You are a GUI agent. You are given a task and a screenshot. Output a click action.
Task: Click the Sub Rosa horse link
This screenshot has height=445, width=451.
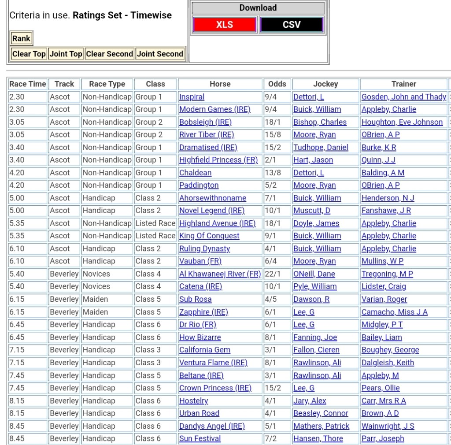pos(195,299)
